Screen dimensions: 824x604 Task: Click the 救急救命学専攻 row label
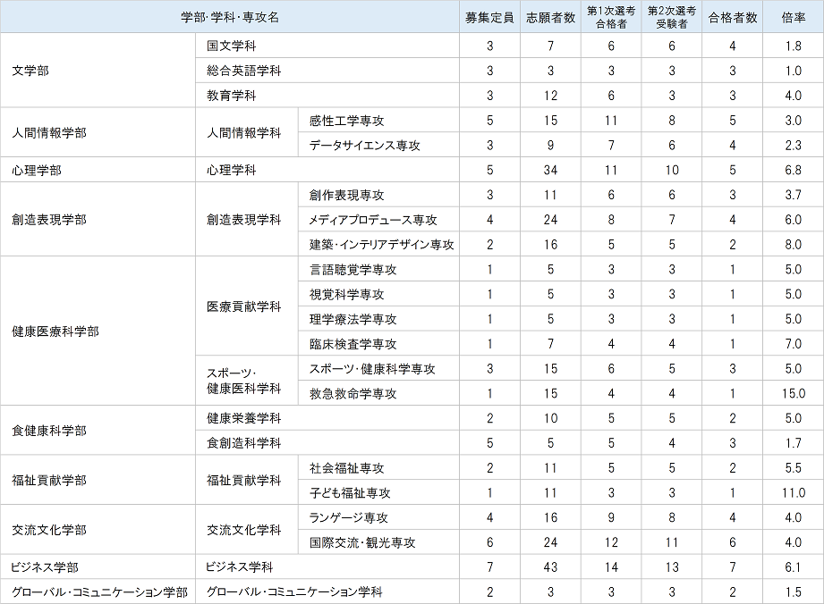tap(353, 393)
